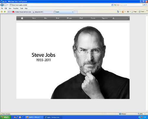148x119 pixels.
Task: Expand the tab list dropdown arrow
Action: [x=11, y=12]
